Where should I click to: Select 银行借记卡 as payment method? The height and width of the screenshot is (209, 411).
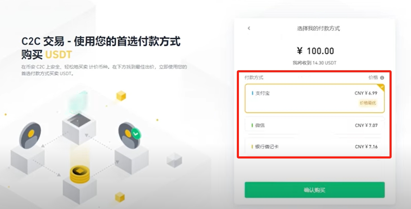coord(314,147)
